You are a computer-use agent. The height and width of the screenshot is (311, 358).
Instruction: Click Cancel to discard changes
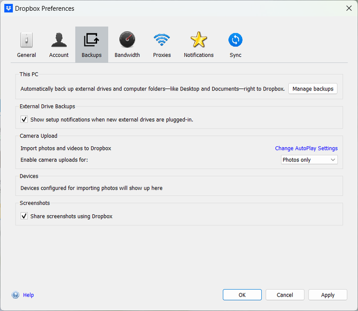285,295
